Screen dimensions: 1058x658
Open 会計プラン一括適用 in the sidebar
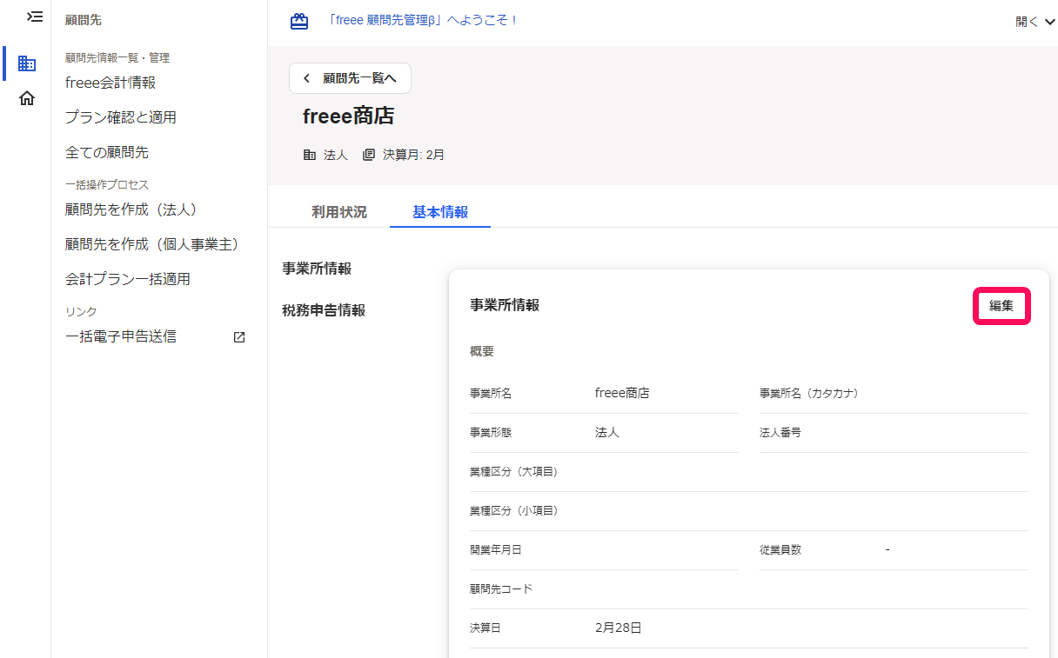coord(128,279)
